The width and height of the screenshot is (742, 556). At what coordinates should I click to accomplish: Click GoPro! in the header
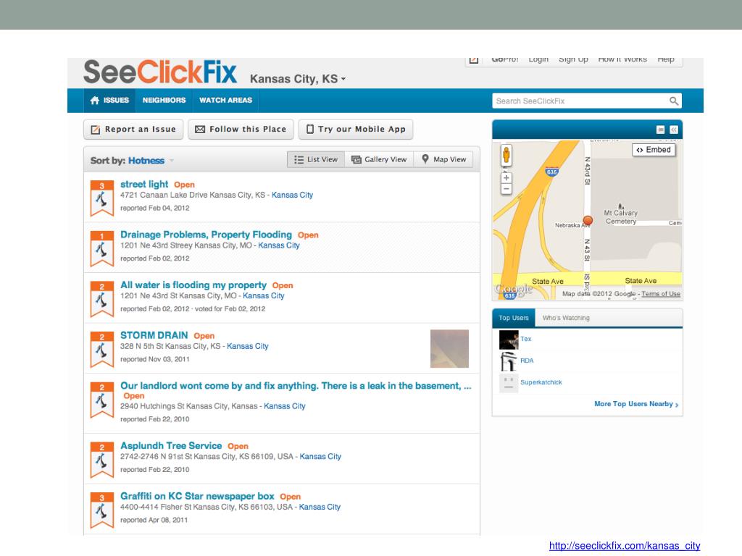[505, 59]
